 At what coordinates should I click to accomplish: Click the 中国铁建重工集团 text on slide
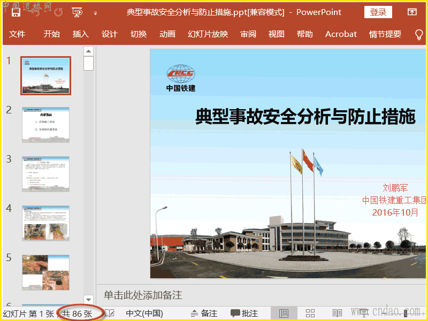pyautogui.click(x=394, y=200)
